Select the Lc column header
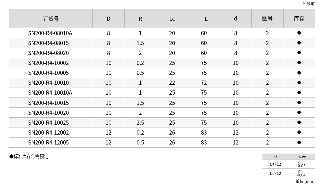The image size is (321, 187). pyautogui.click(x=172, y=19)
